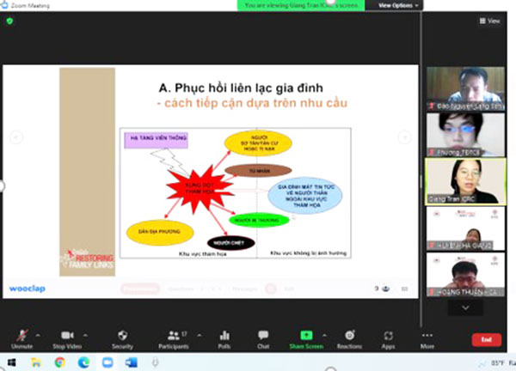Viewport: 516px width, 371px height.
Task: Open the Chat panel
Action: click(263, 337)
